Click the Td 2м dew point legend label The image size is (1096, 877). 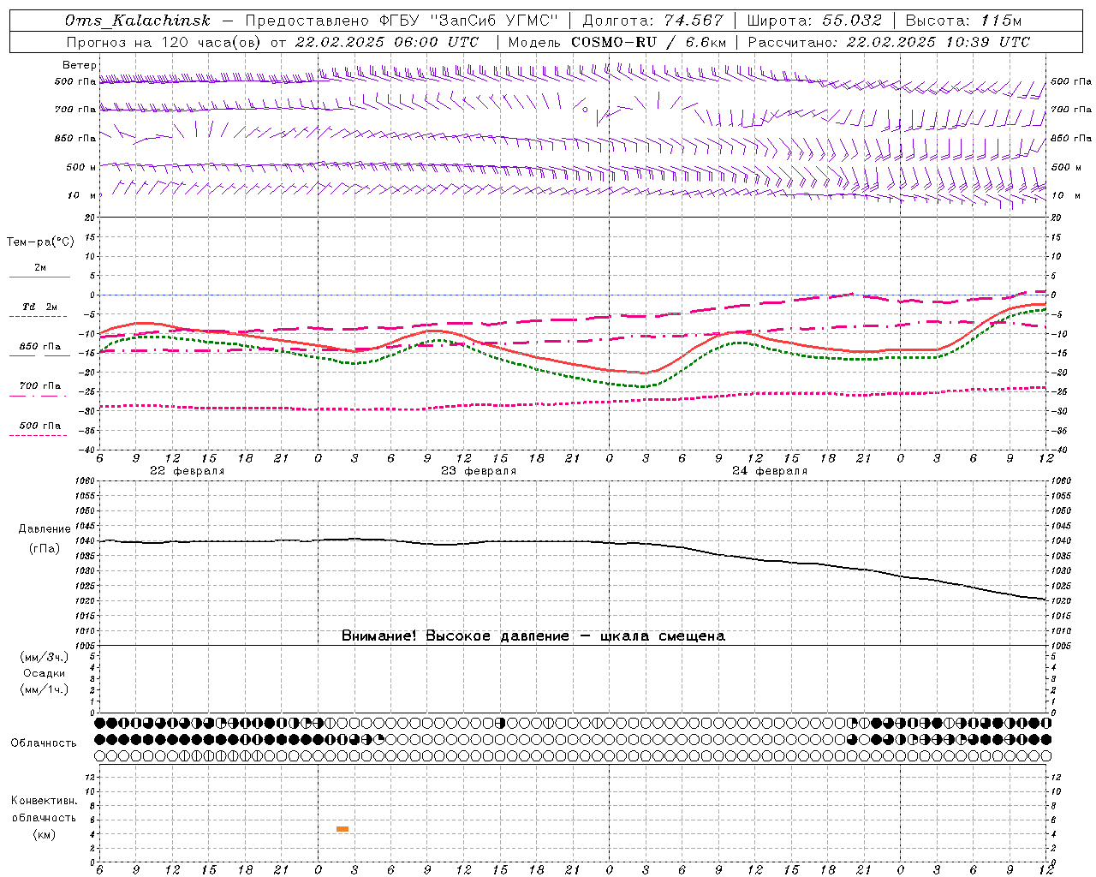click(40, 307)
